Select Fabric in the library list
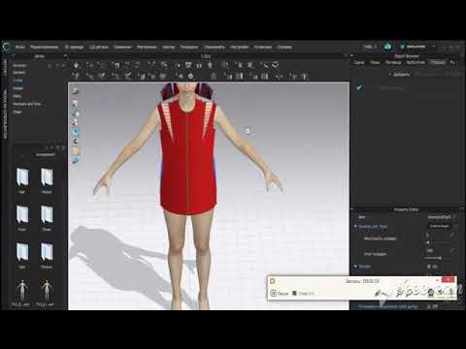The image size is (466, 349). 17,96
